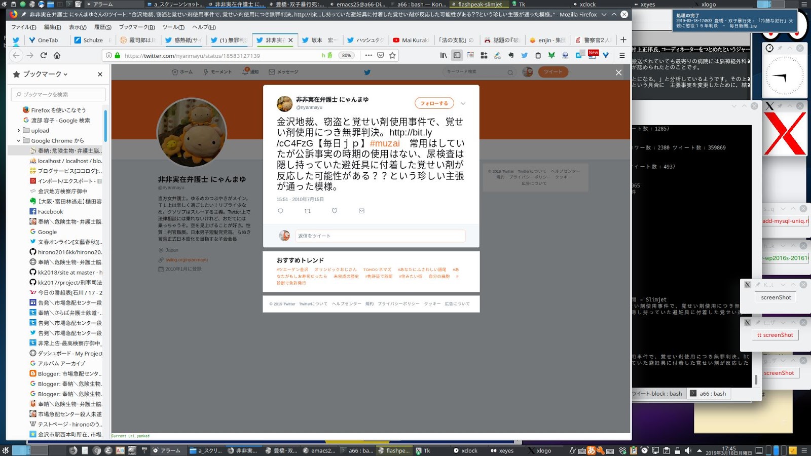Image resolution: width=811 pixels, height=456 pixels.
Task: Go back with the browser back arrow
Action: pos(16,55)
